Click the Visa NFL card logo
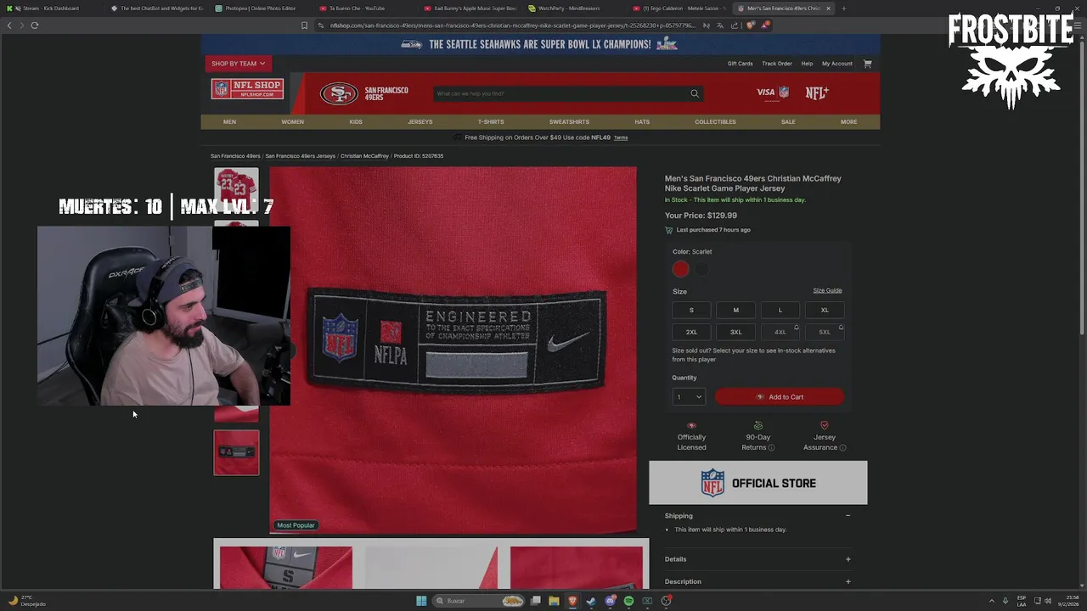The image size is (1087, 611). (x=773, y=92)
